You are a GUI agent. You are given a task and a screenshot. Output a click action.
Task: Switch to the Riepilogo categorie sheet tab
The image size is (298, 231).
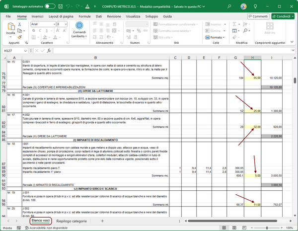click(72, 220)
